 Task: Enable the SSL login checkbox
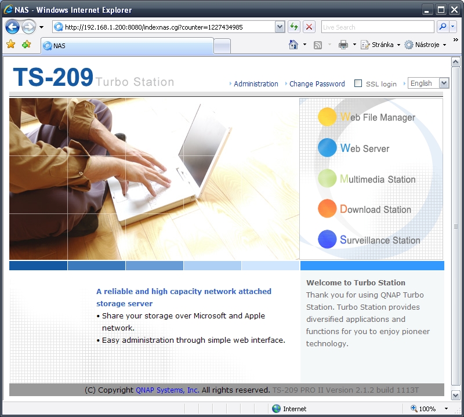358,84
